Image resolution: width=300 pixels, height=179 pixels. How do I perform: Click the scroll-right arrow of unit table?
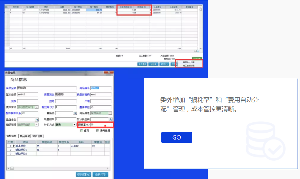point(108,169)
